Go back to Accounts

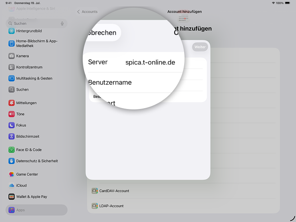click(x=87, y=12)
